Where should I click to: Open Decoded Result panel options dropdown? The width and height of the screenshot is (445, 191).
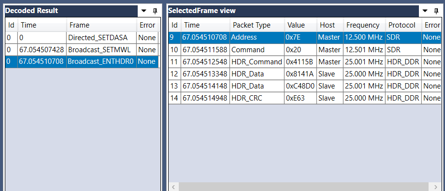(x=144, y=11)
